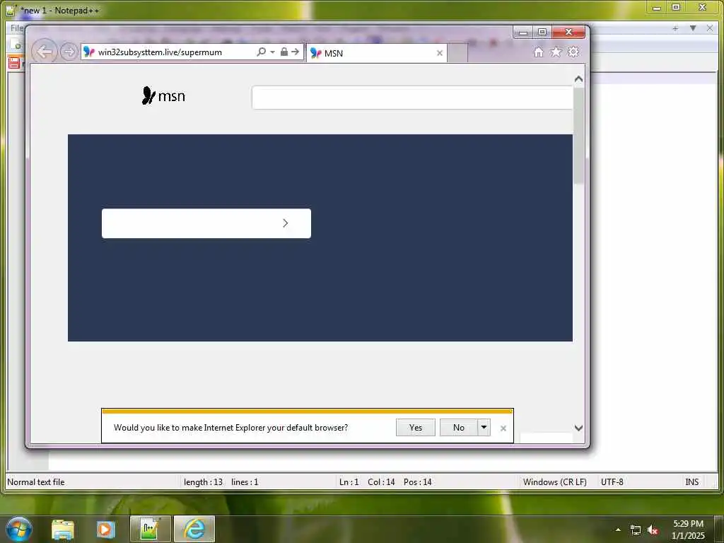The width and height of the screenshot is (724, 543).
Task: Click "Ln : 1" in the status bar
Action: (349, 482)
